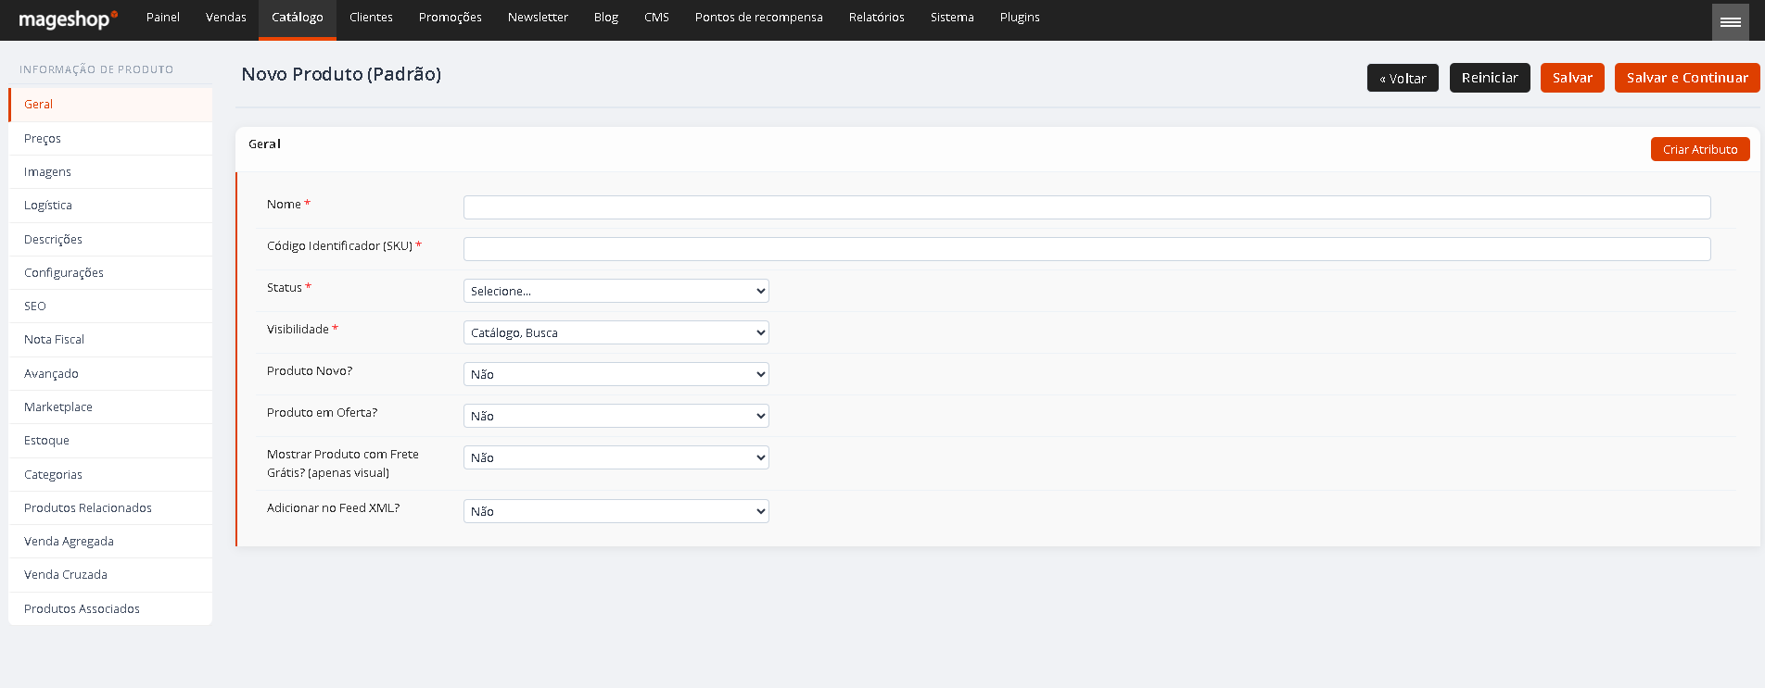Screen dimensions: 1765x688
Task: Open the Newsletter menu
Action: point(538,18)
